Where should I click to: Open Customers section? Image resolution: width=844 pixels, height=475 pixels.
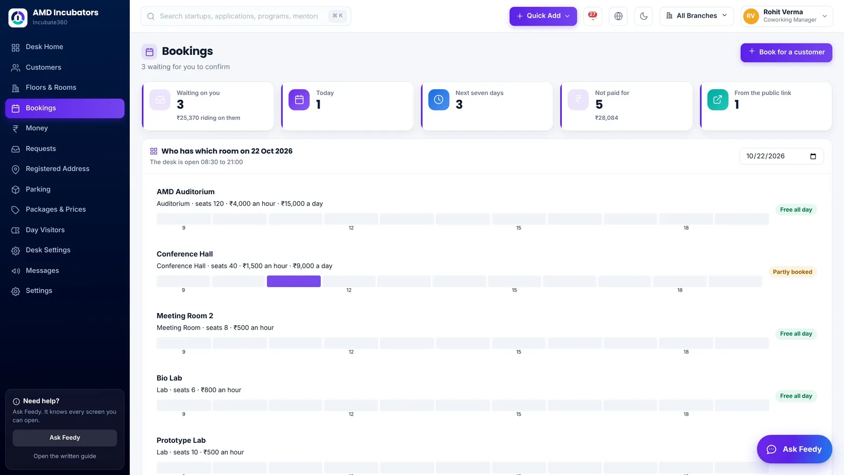coord(65,68)
